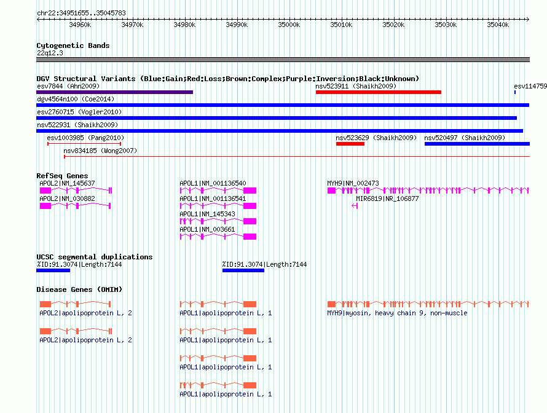Click the DGV Structural Variants track title
The height and width of the screenshot is (413, 547).
pos(228,79)
